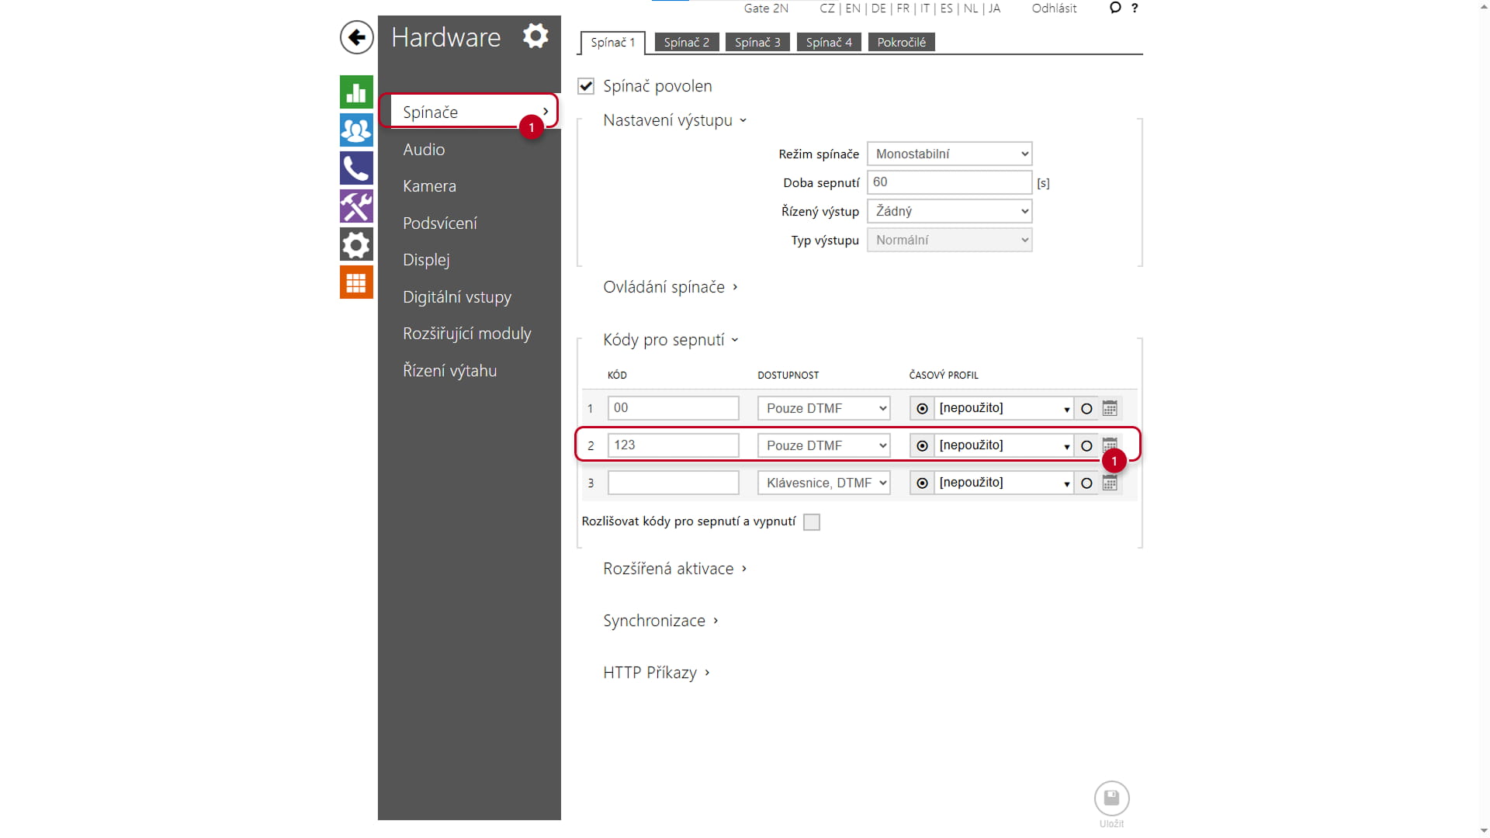
Task: Switch to Pokročilé tab
Action: tap(901, 43)
